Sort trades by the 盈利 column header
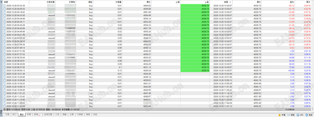 click(291, 2)
